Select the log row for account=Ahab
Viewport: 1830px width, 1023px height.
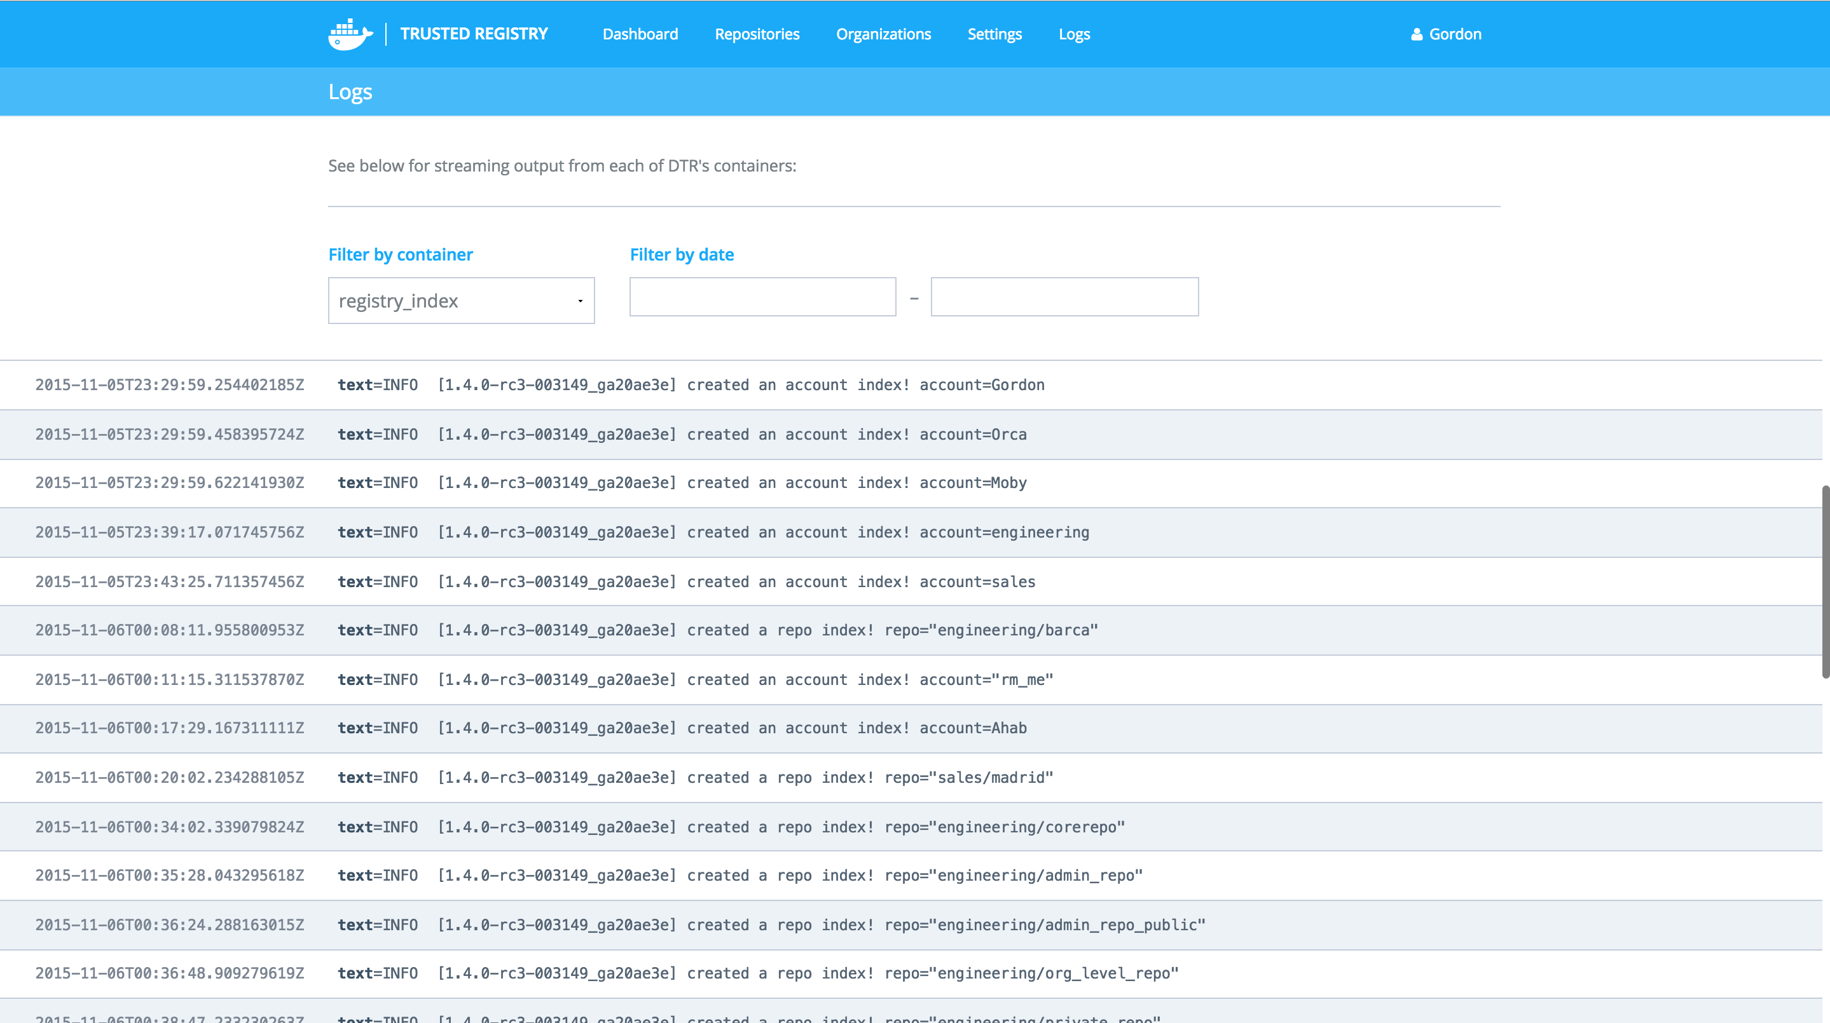tap(911, 728)
